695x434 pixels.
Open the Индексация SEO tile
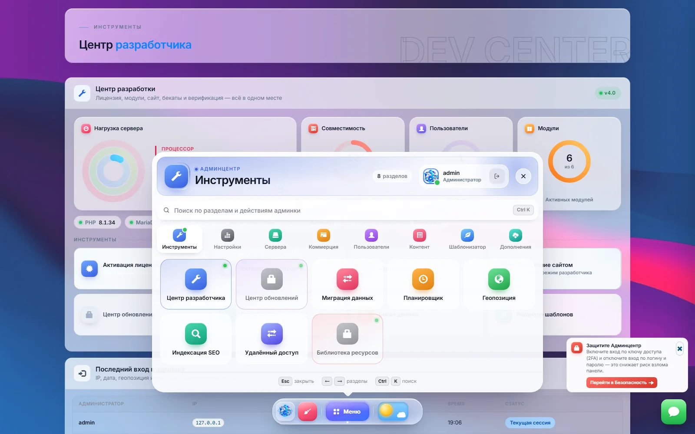pos(196,339)
